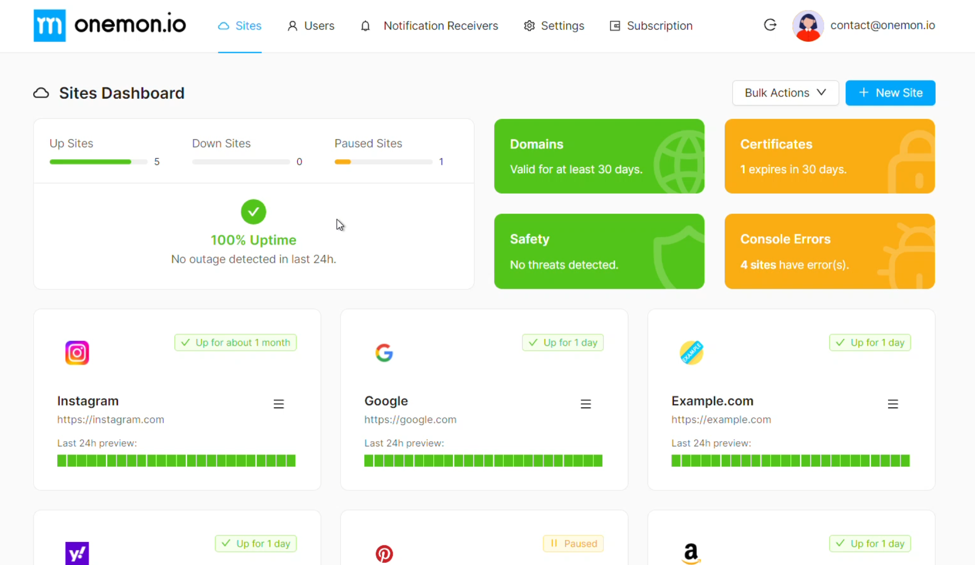975x565 pixels.
Task: Click the onemon.io logo
Action: [x=109, y=25]
